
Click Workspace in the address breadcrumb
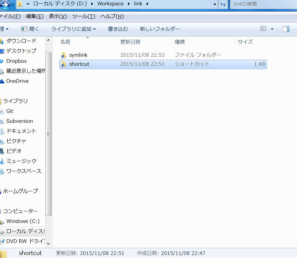[x=110, y=4]
